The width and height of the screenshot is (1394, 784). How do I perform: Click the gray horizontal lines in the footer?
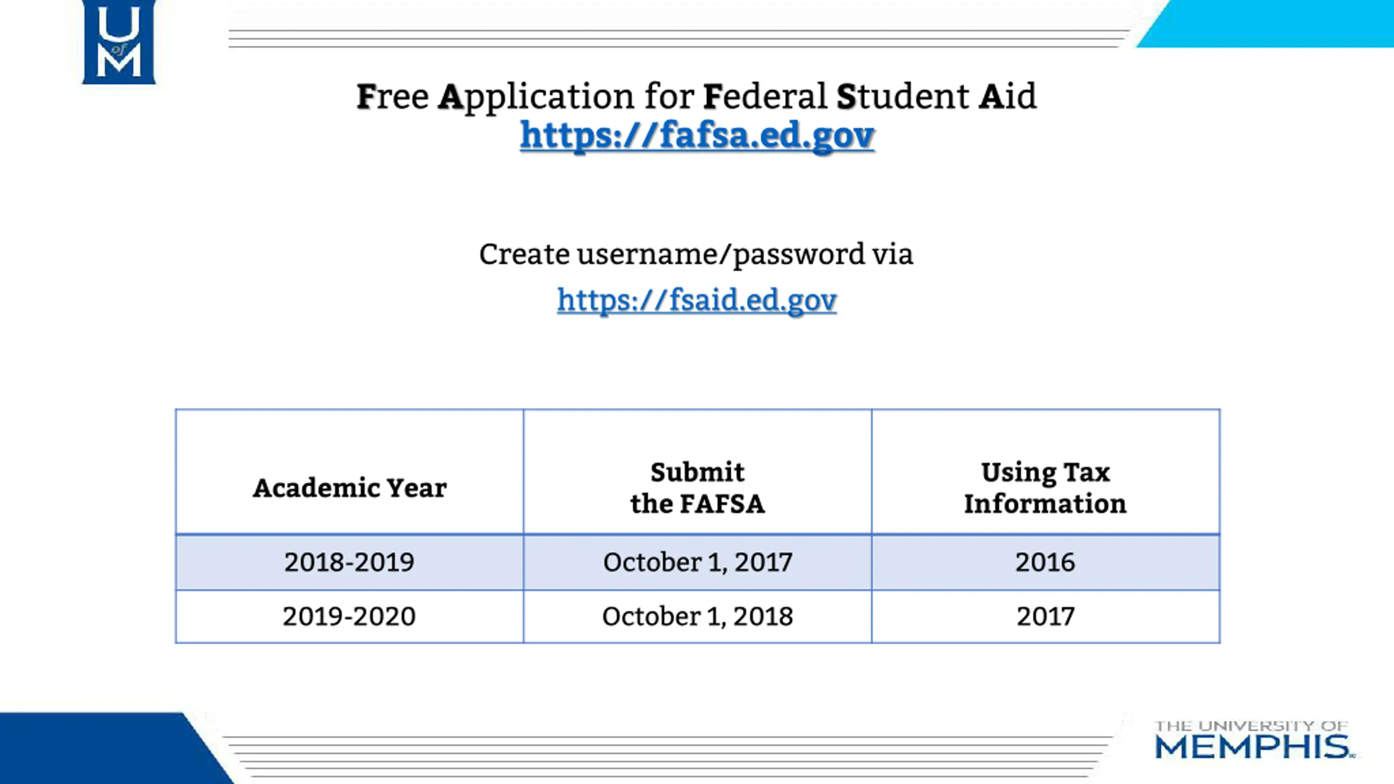coord(670,757)
